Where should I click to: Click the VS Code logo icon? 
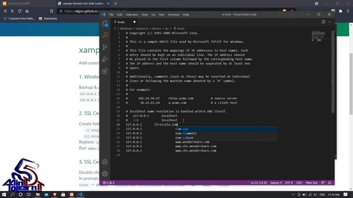pos(104,15)
